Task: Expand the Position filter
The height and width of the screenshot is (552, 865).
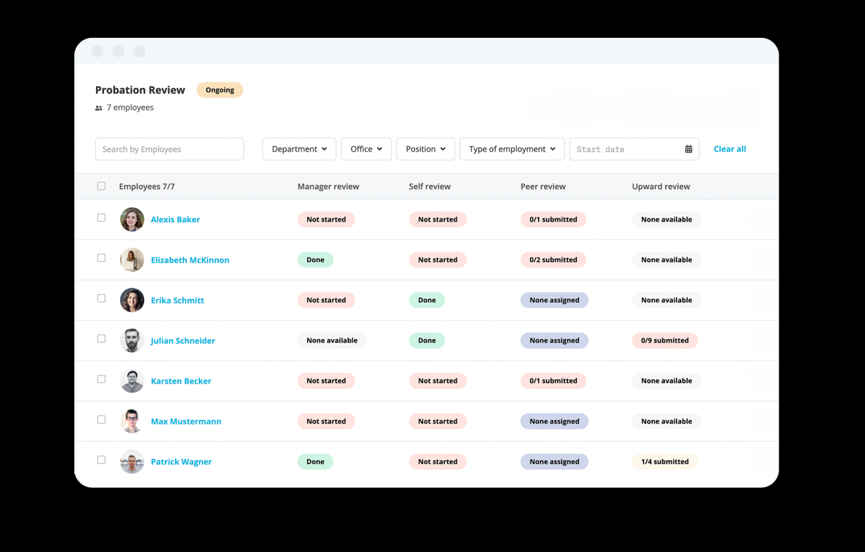Action: pos(425,149)
